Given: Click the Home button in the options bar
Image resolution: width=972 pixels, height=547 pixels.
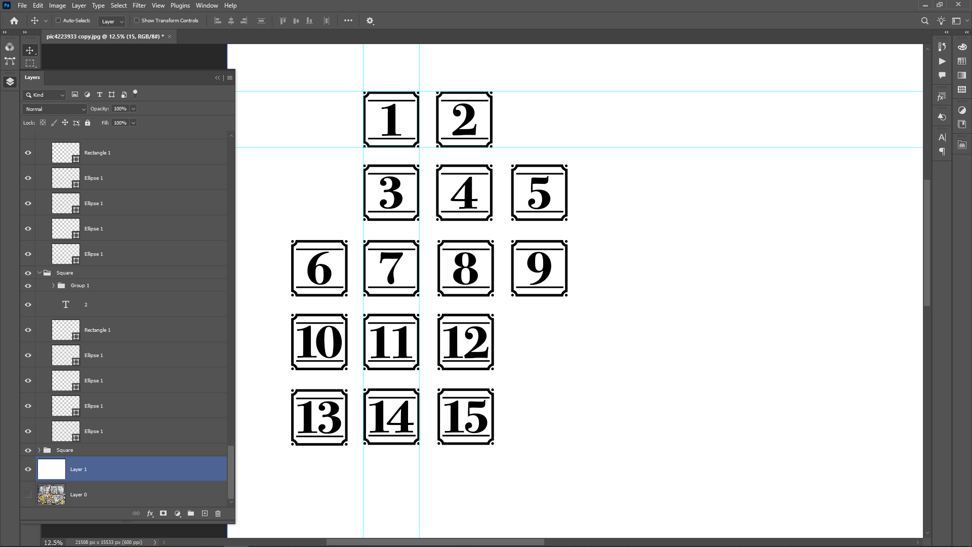Looking at the screenshot, I should coord(14,21).
